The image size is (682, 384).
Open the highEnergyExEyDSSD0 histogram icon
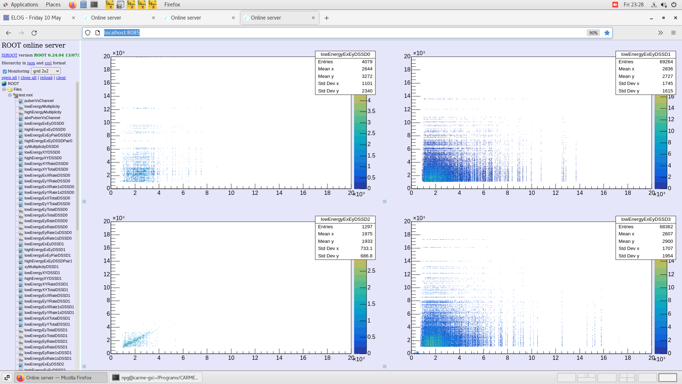(21, 129)
